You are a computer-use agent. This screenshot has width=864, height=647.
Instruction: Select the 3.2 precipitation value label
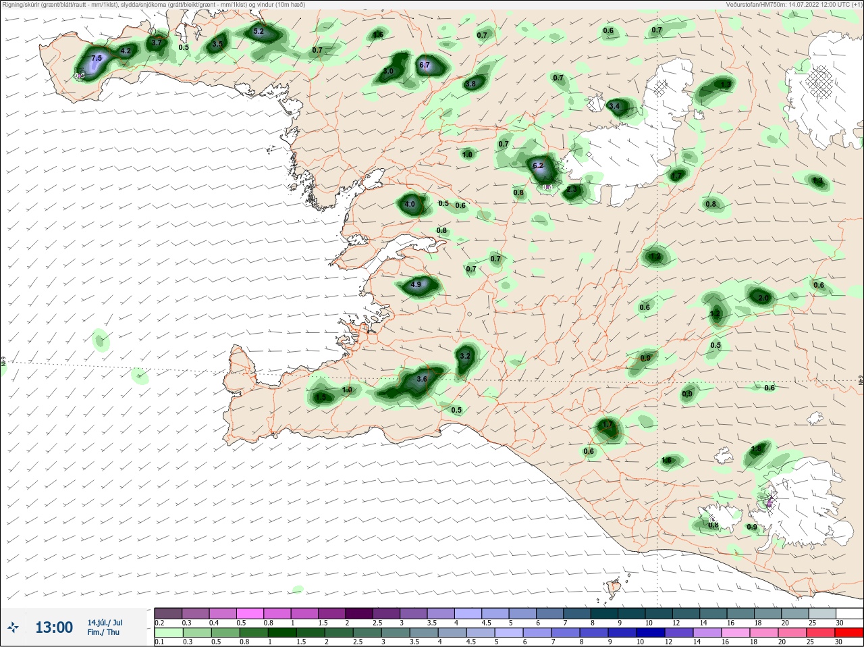[x=465, y=356]
